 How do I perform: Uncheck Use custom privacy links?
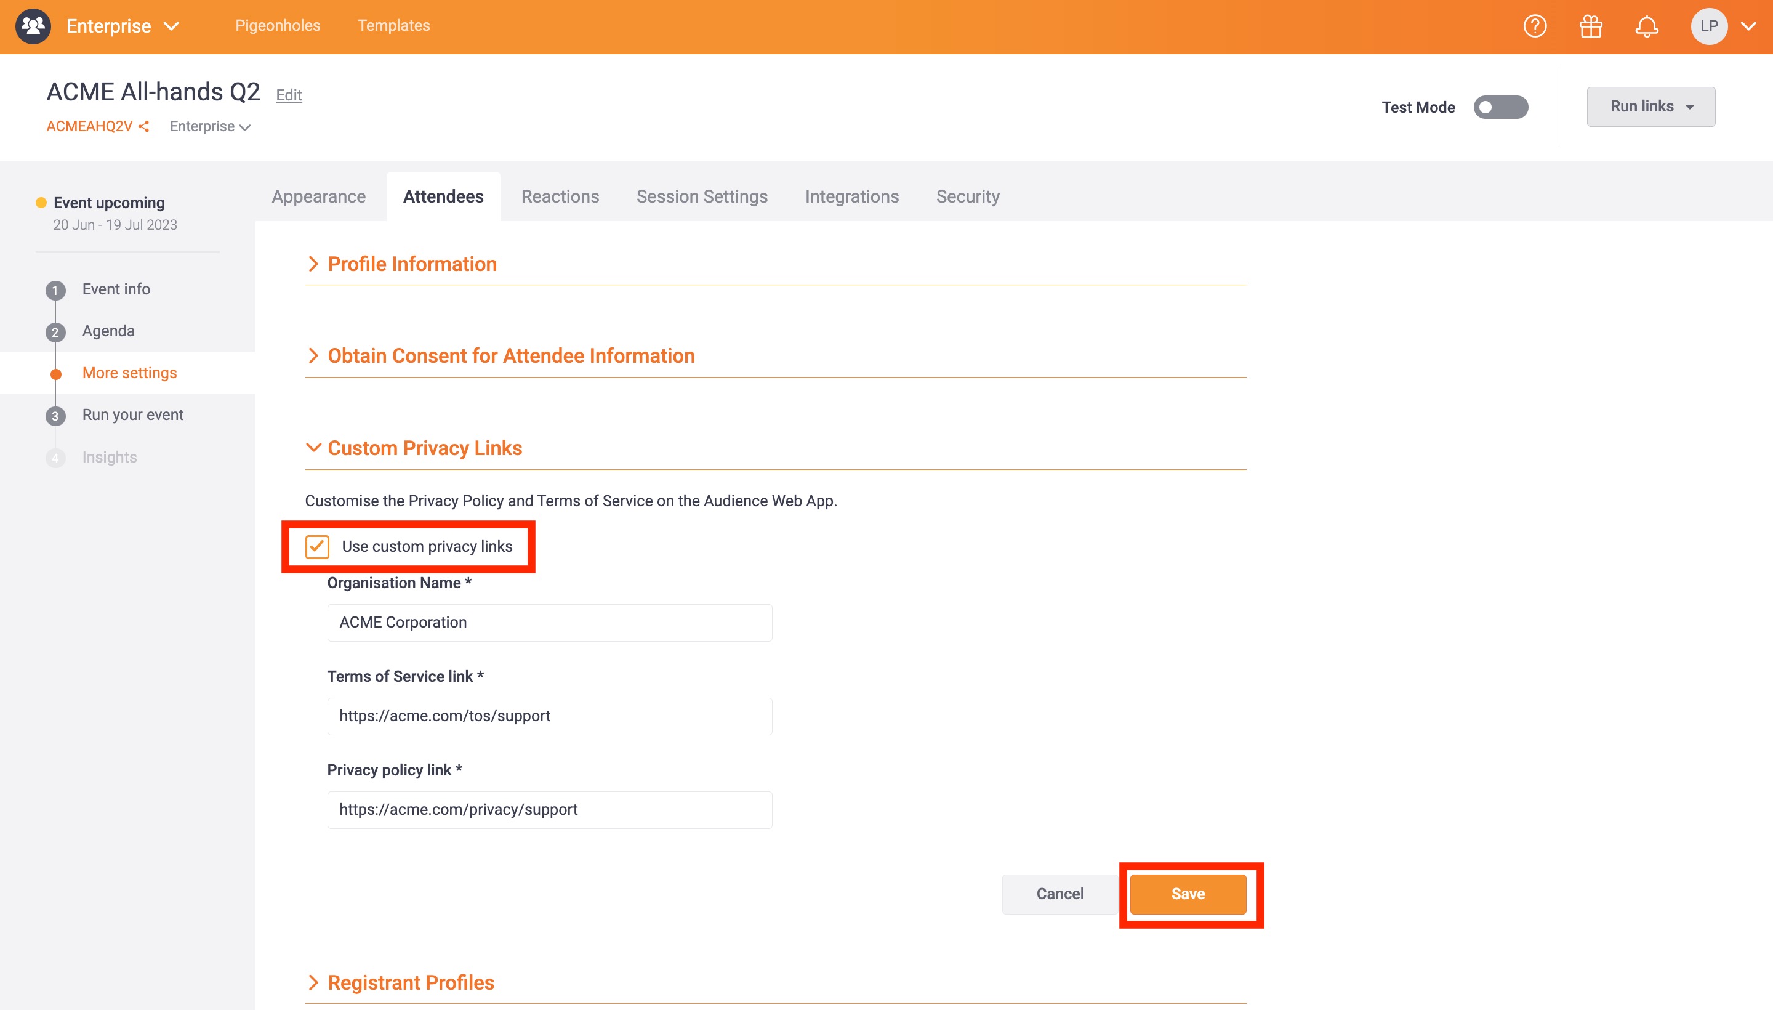click(318, 547)
